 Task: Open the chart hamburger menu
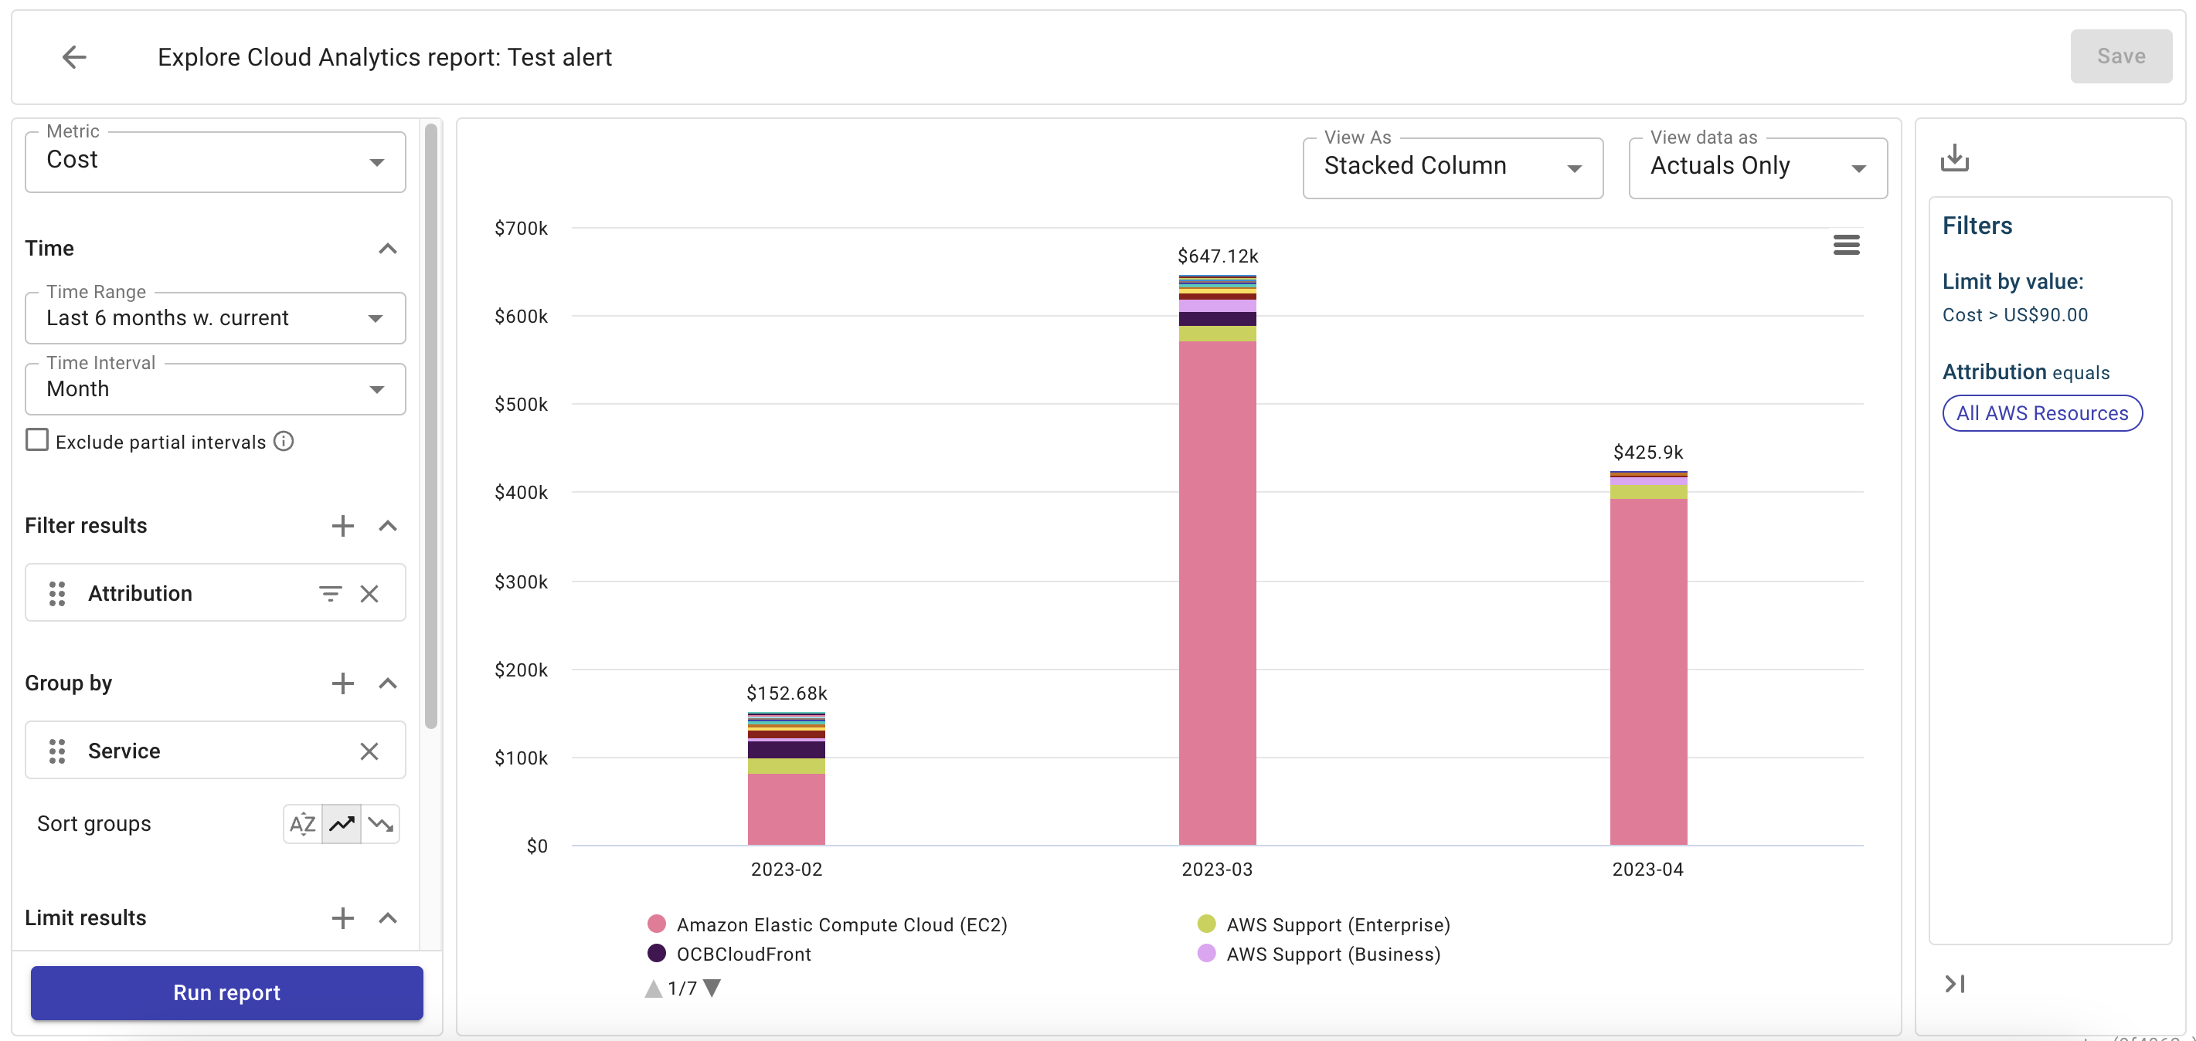(x=1846, y=246)
